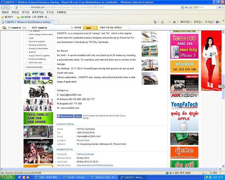The height and width of the screenshot is (180, 225).
Task: Switch to the AdSense Help taskbar window
Action: (104, 177)
